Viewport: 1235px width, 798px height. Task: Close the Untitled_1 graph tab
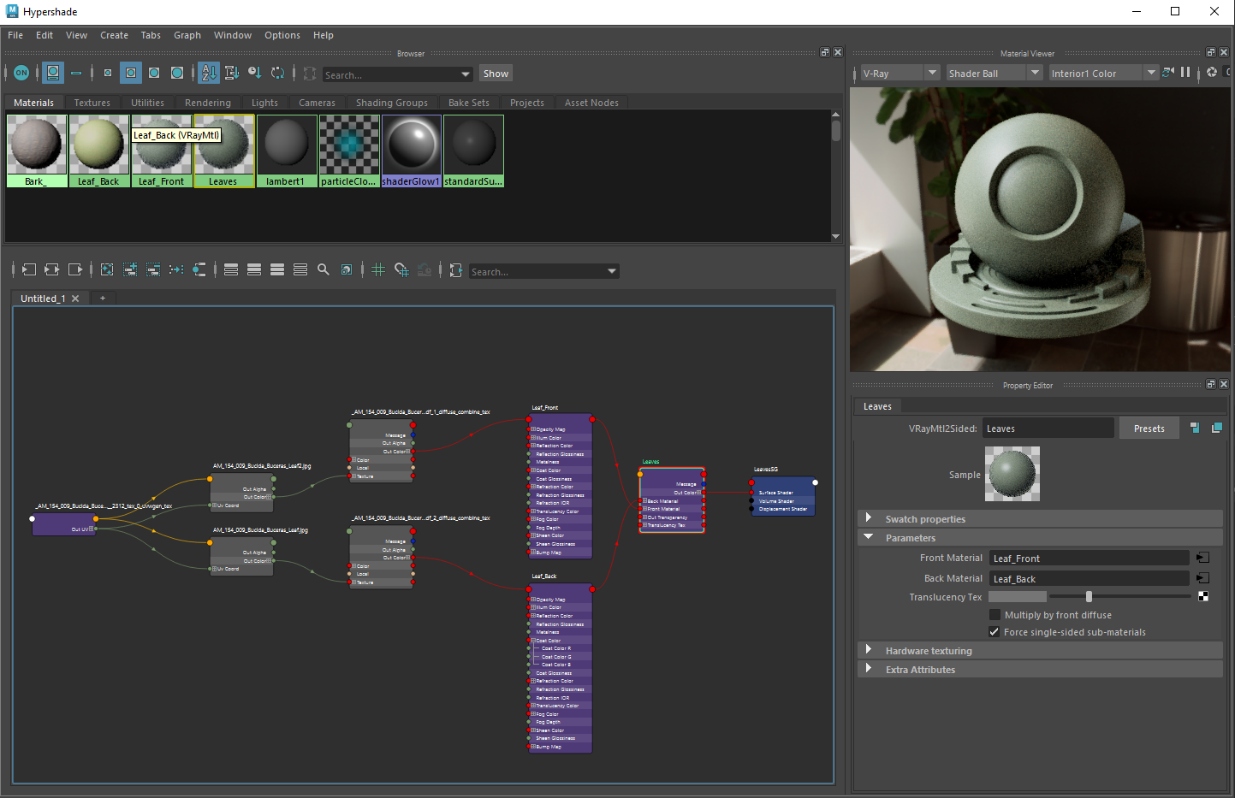click(75, 299)
